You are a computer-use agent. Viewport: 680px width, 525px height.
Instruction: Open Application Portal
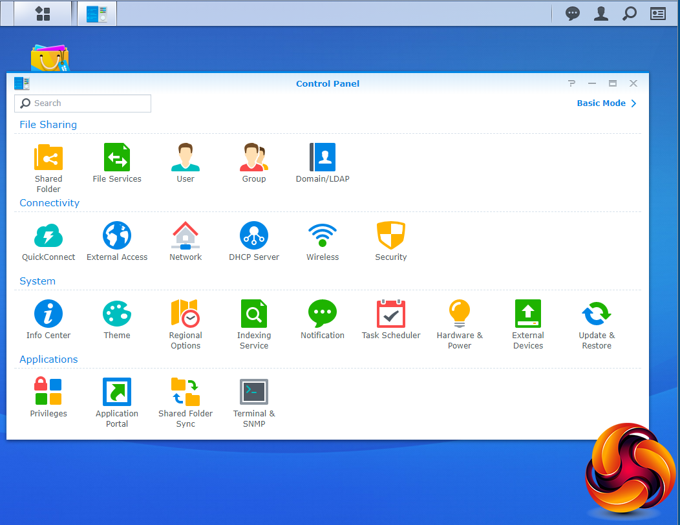[x=116, y=391]
